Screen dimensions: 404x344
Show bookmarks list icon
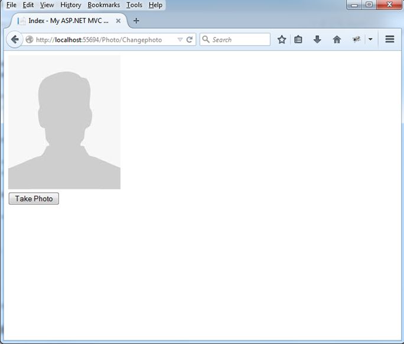(298, 40)
